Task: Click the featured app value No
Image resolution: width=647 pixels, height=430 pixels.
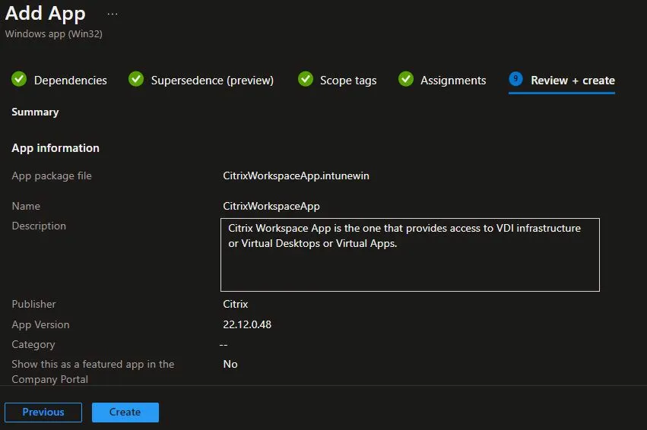Action: [x=230, y=364]
